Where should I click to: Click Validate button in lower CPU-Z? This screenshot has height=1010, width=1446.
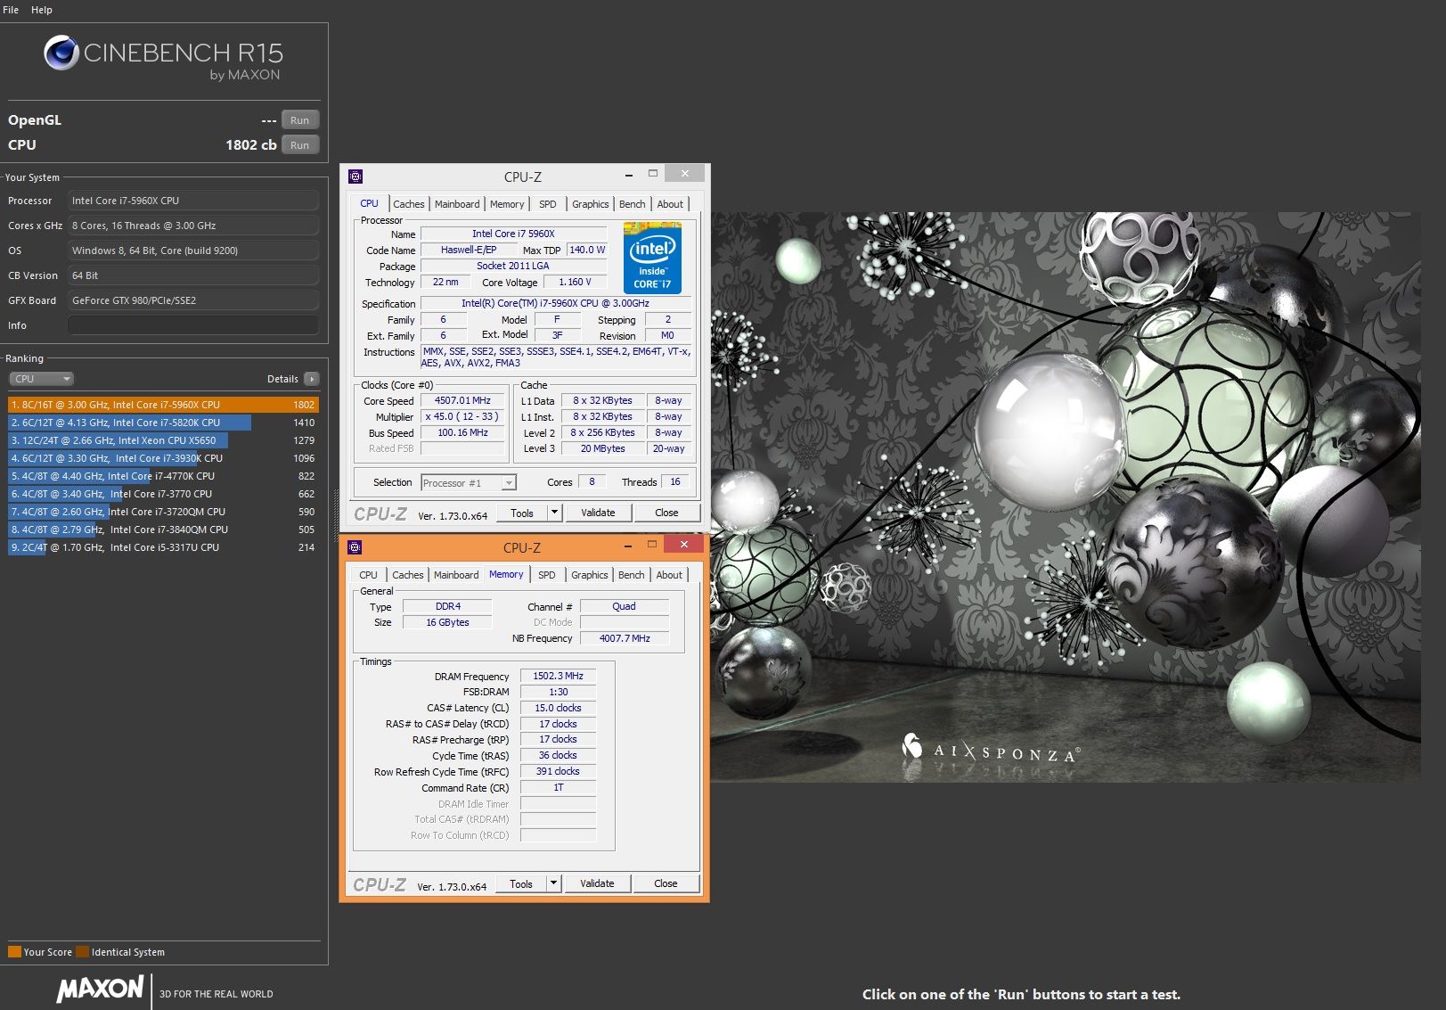[x=597, y=883]
